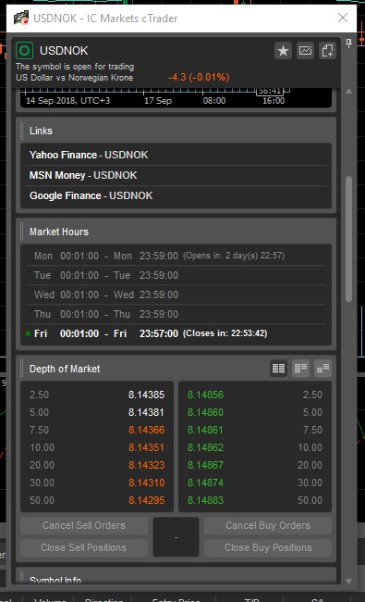Click the green USDNOK symbol status icon
The width and height of the screenshot is (365, 602).
[x=24, y=50]
